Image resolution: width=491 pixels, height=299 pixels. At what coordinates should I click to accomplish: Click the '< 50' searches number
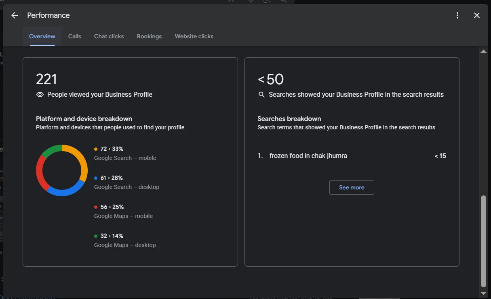click(x=271, y=79)
